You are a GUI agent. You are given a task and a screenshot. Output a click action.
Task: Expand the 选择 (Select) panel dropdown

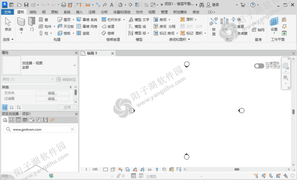(x=8, y=40)
